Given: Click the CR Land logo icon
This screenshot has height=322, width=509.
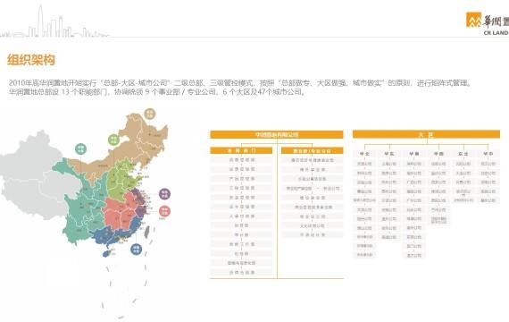Looking at the screenshot, I should pos(473,21).
